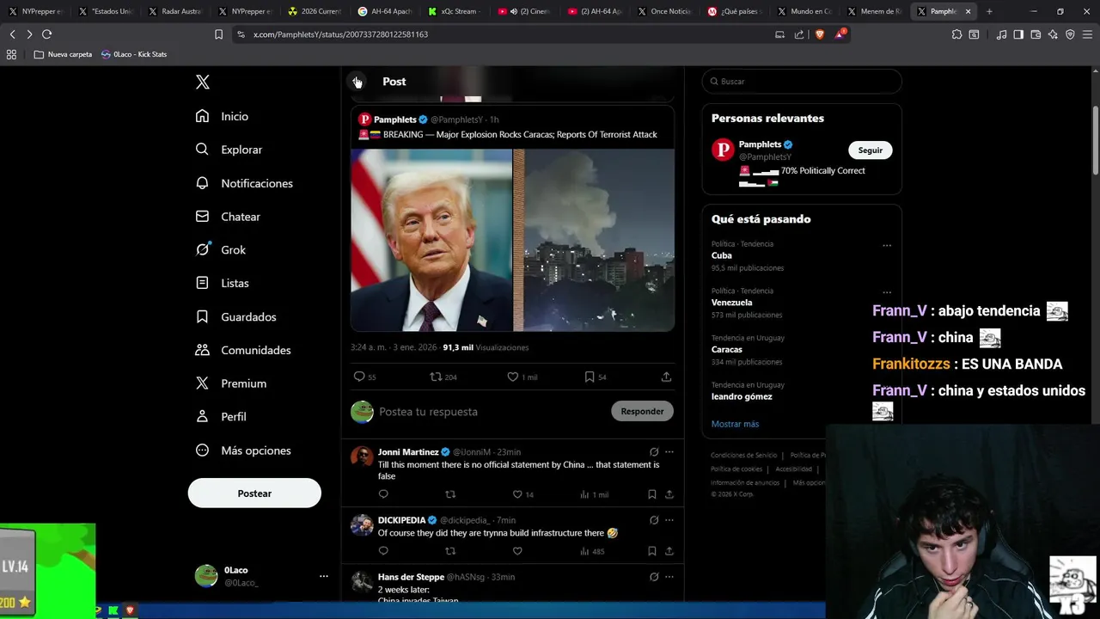
Task: Open the Trump photo in the post
Action: pyautogui.click(x=431, y=240)
